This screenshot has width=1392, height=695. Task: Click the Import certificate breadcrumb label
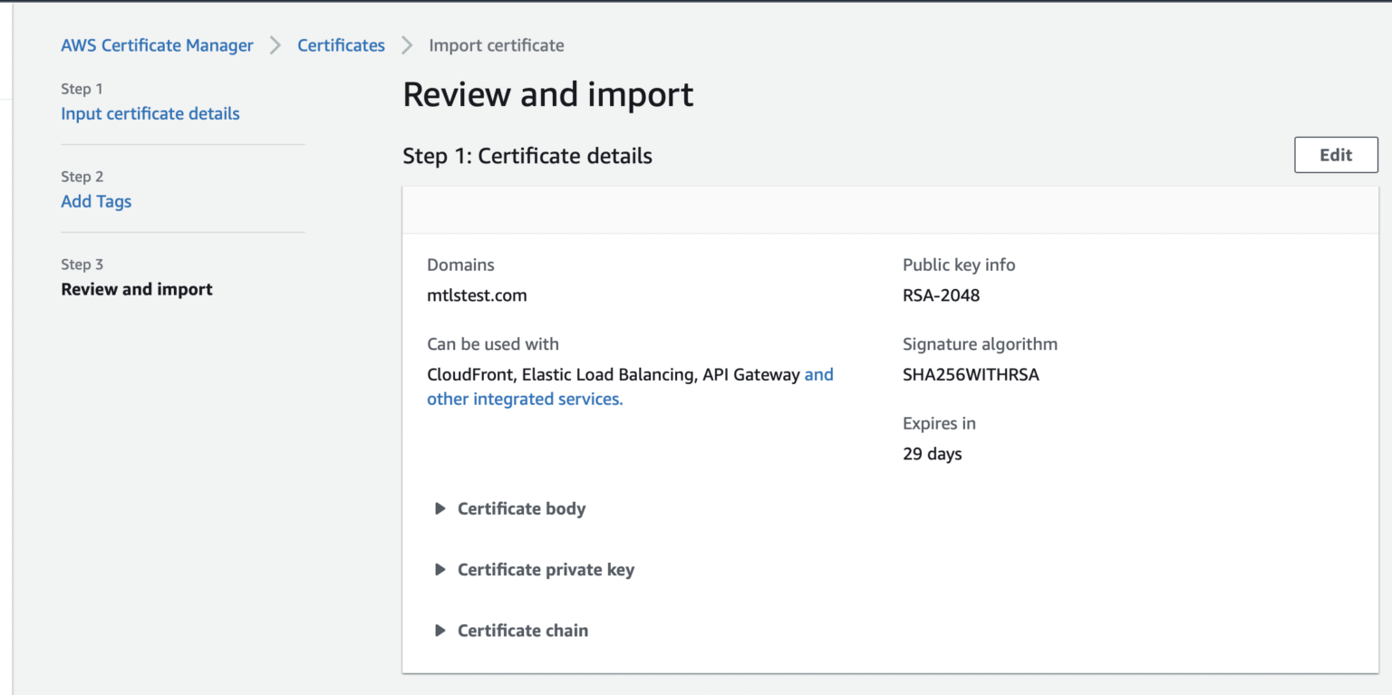(x=496, y=44)
